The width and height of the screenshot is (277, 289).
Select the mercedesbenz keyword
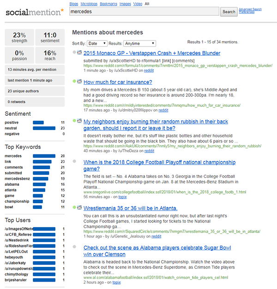pos(17,179)
